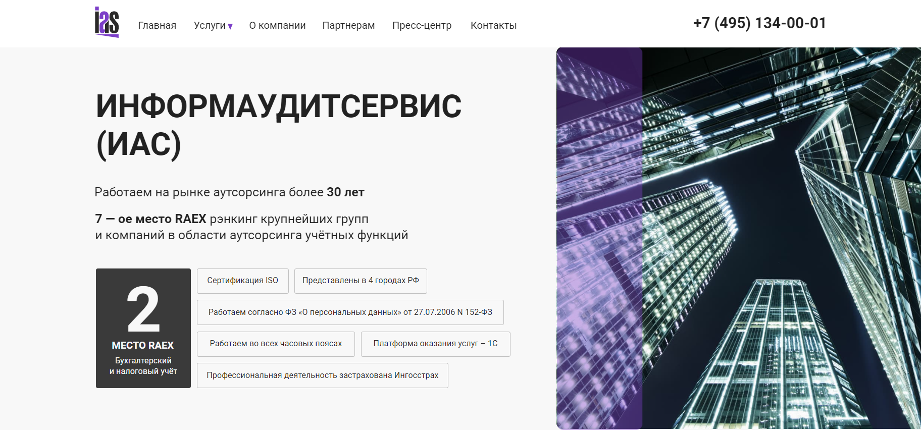Viewport: 921px width, 433px height.
Task: Click the text "Бухгалтерский и налоговый учёт"
Action: [143, 366]
